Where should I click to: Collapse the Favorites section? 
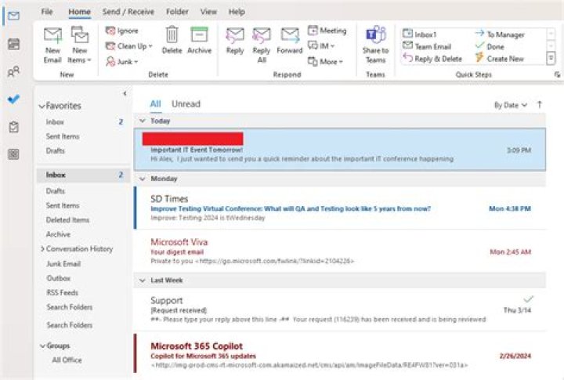pos(42,106)
